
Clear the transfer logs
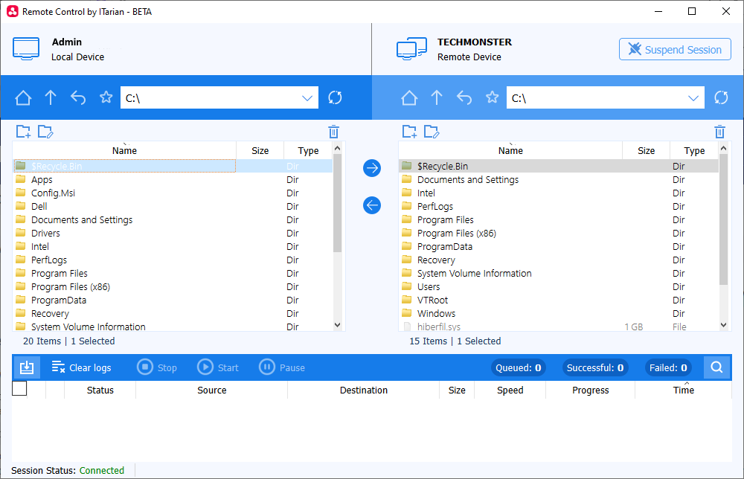click(81, 367)
